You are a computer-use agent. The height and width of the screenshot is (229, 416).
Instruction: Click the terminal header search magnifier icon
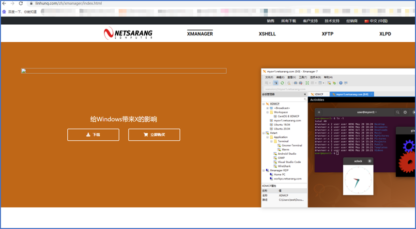point(398,112)
